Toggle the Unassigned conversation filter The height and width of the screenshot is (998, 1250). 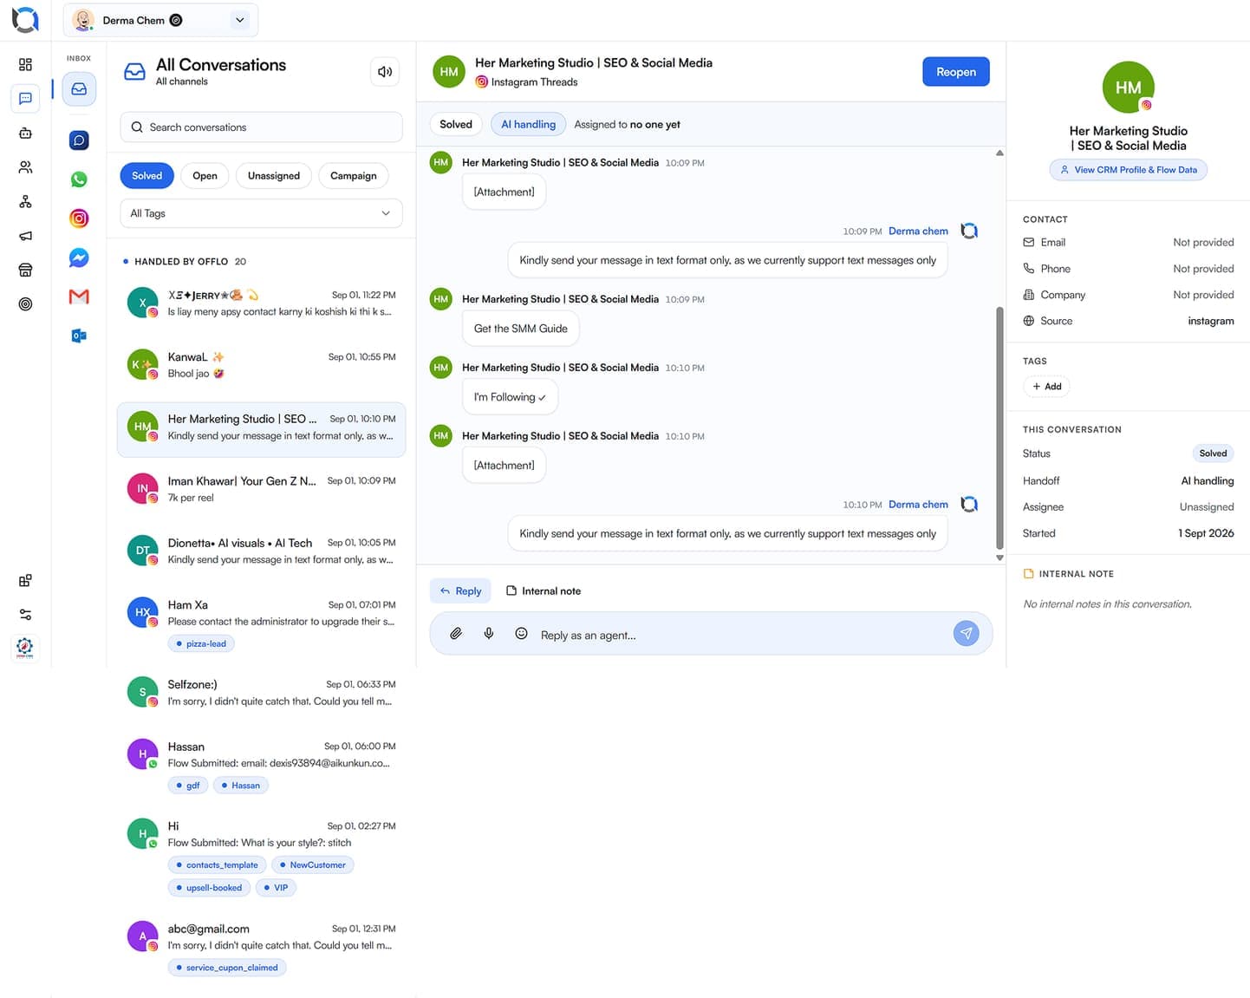point(274,176)
